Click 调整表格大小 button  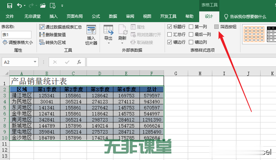point(18,42)
